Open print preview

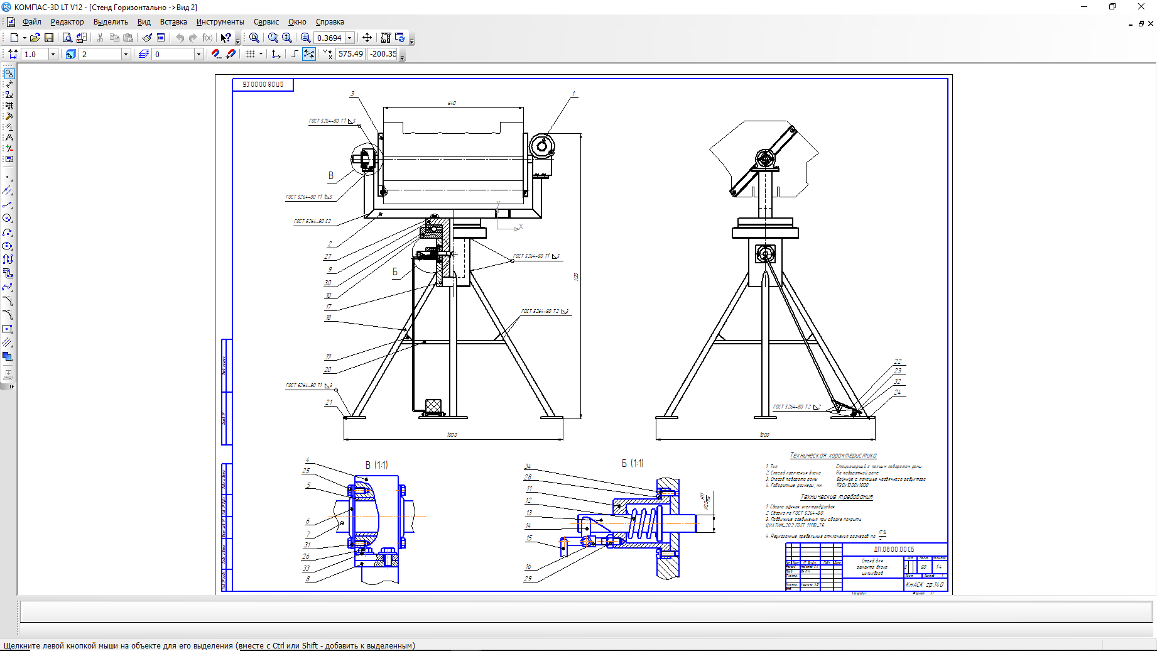[x=67, y=38]
